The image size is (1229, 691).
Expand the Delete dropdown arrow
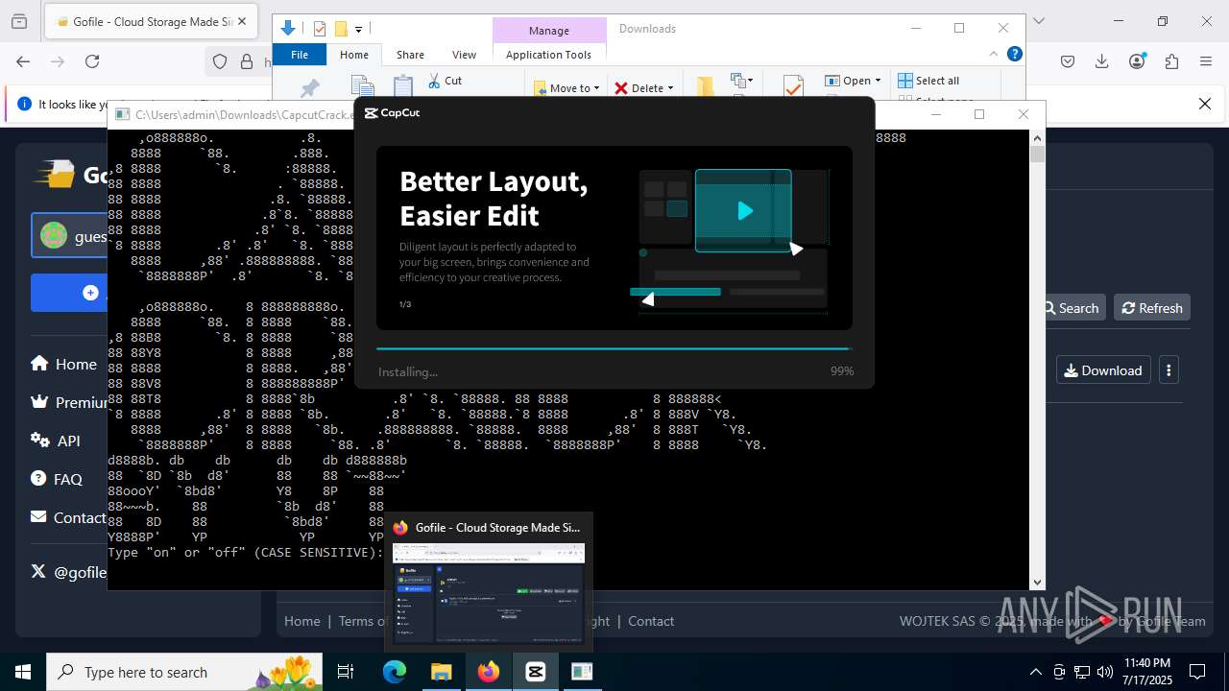(670, 87)
